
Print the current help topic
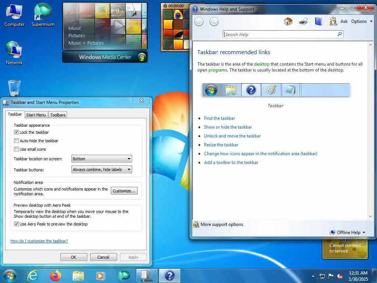pos(303,21)
